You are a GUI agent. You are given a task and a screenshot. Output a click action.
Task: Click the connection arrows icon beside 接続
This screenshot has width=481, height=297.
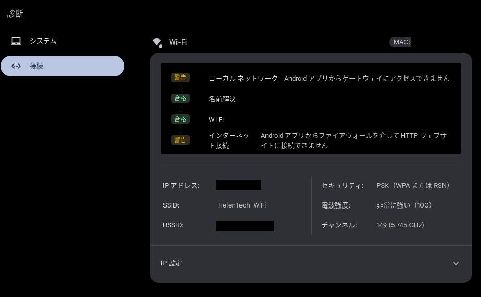pos(16,66)
